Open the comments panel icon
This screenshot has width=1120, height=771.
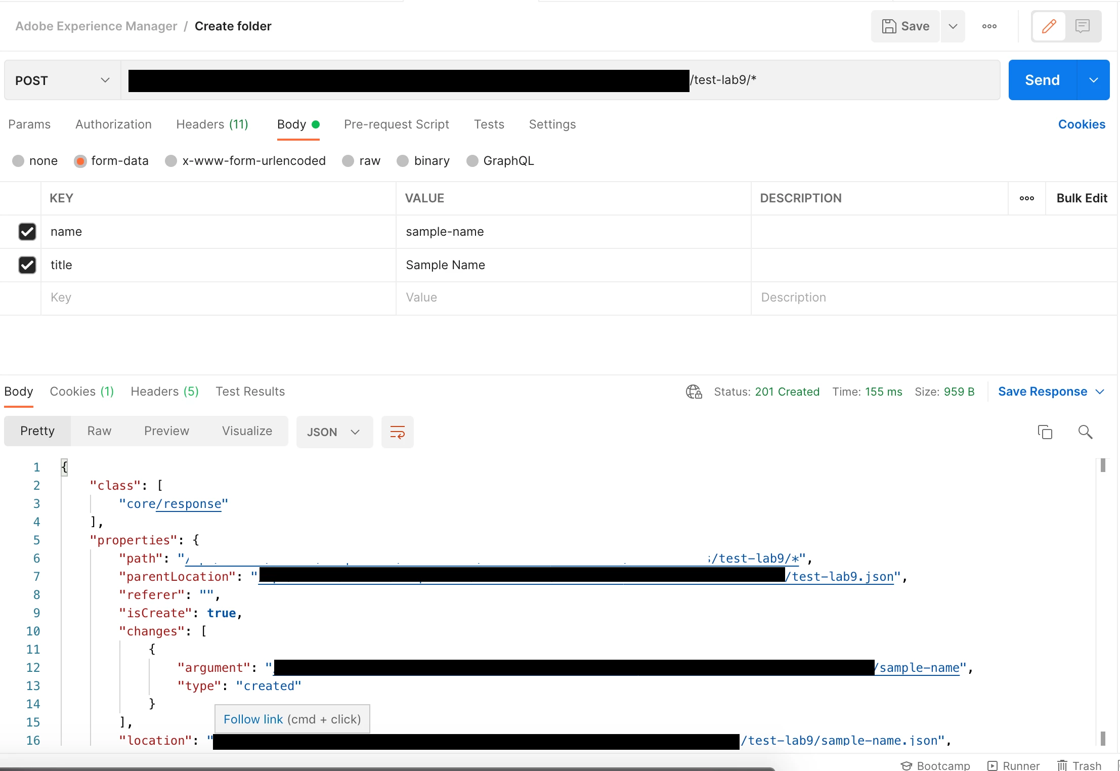1082,26
